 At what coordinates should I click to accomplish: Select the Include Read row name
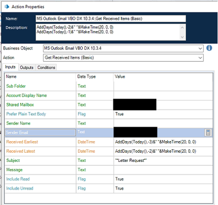coord(18,179)
